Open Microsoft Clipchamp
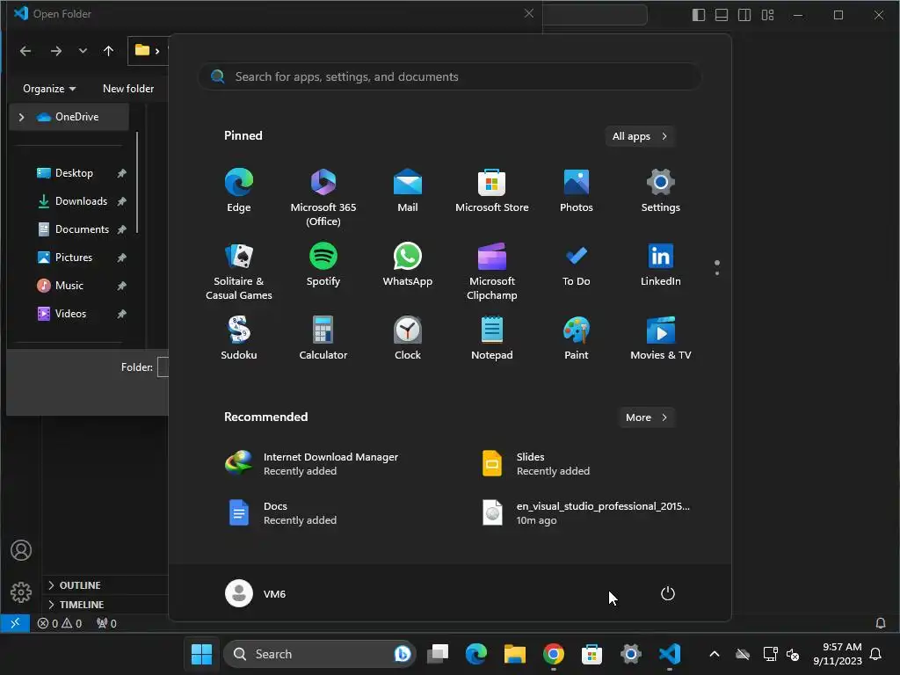This screenshot has width=900, height=675. point(492,271)
